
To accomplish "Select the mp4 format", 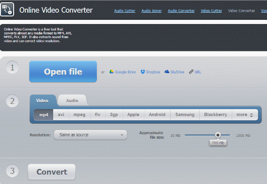I will click(x=44, y=115).
